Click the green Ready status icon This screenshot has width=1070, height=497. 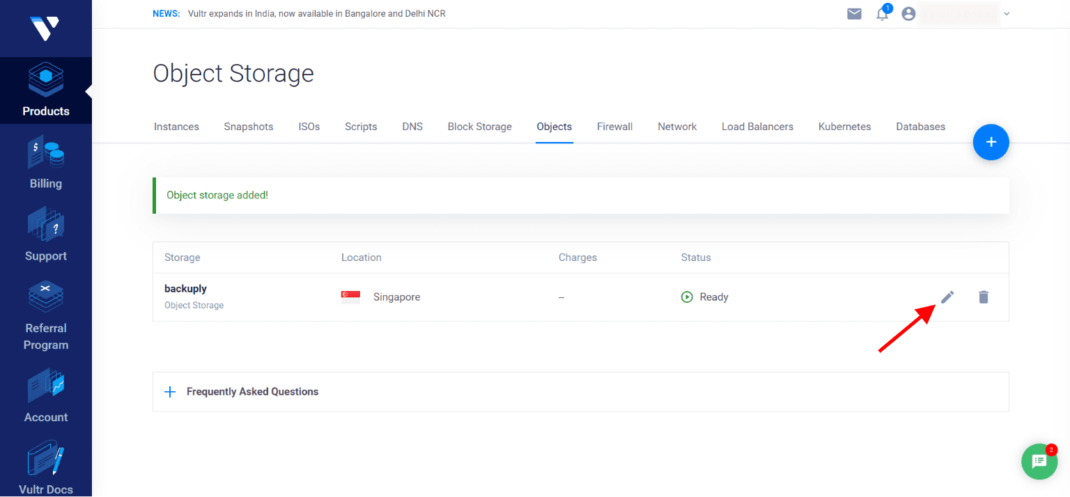point(686,297)
